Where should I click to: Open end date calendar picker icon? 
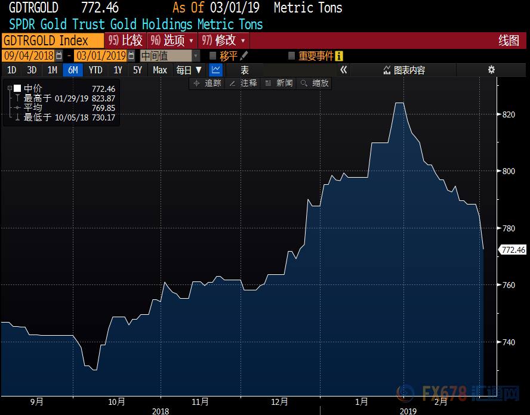pos(131,55)
